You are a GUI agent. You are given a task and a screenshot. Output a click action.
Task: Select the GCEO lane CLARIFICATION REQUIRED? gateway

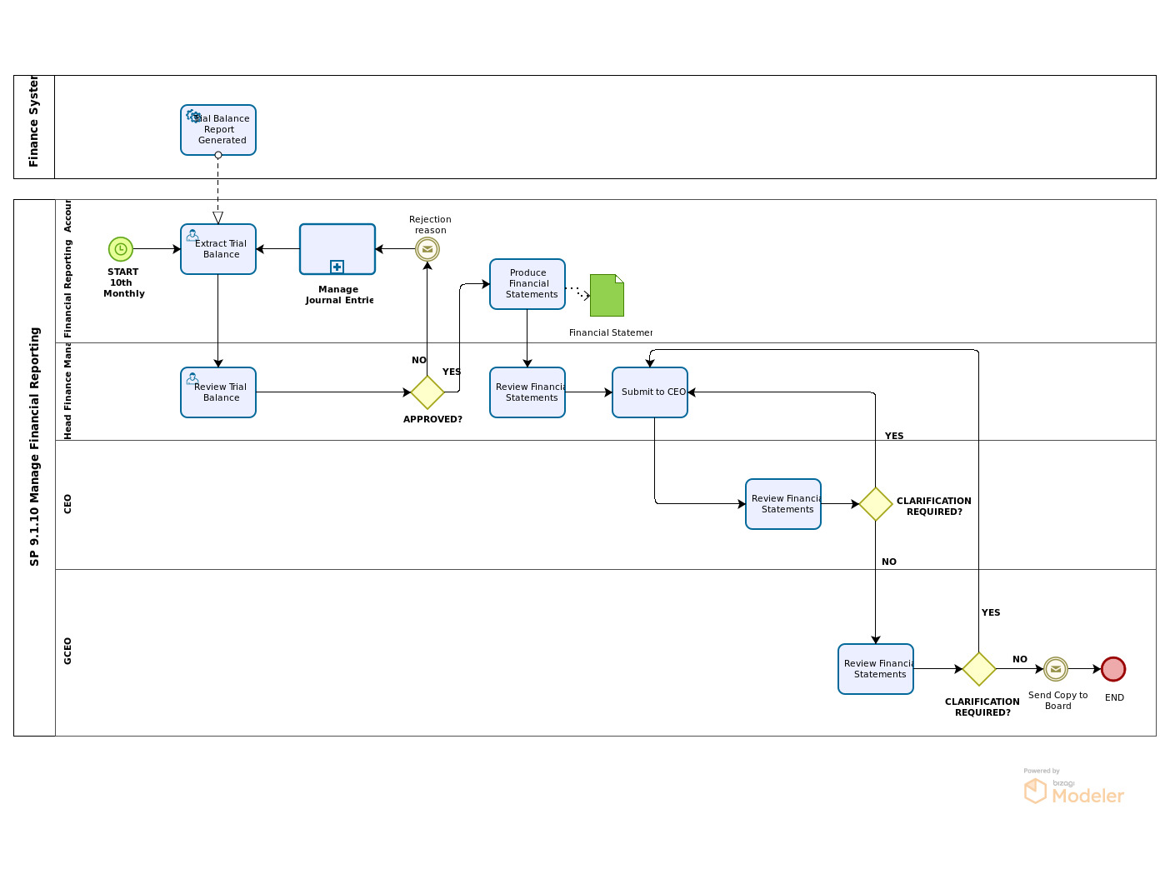tap(979, 669)
